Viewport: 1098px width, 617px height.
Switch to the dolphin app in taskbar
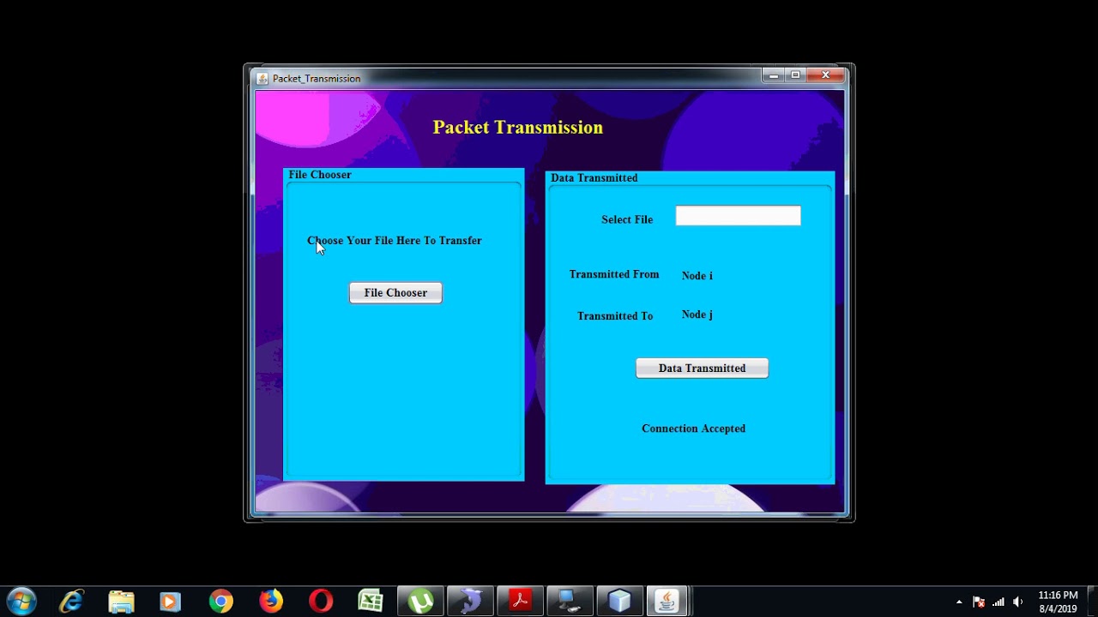coord(470,602)
